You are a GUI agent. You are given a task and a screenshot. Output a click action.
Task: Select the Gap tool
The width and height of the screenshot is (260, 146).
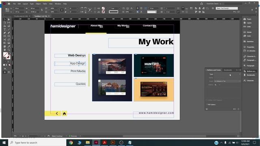coord(9,23)
